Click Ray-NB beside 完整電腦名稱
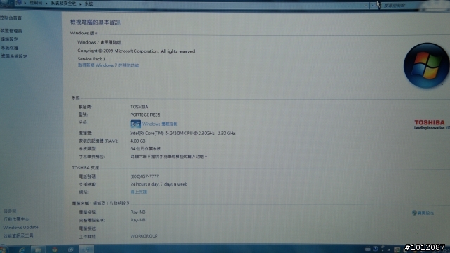This screenshot has height=253, width=450. (x=138, y=220)
